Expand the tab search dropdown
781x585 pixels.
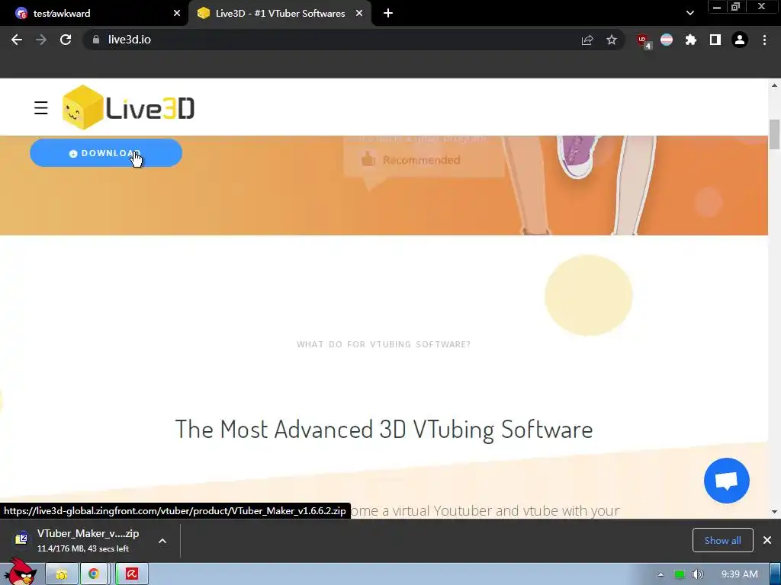(689, 14)
